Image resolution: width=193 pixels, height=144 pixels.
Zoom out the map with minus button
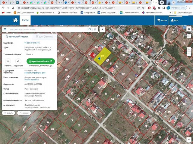tap(189, 54)
